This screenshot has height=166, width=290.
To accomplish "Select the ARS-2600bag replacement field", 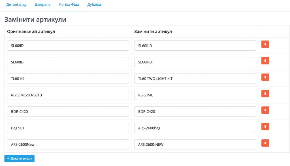I will pos(195,128).
